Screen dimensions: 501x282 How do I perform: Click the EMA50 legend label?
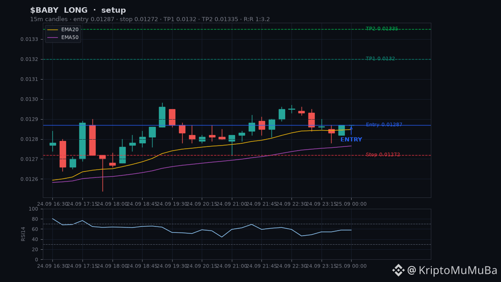(x=70, y=37)
